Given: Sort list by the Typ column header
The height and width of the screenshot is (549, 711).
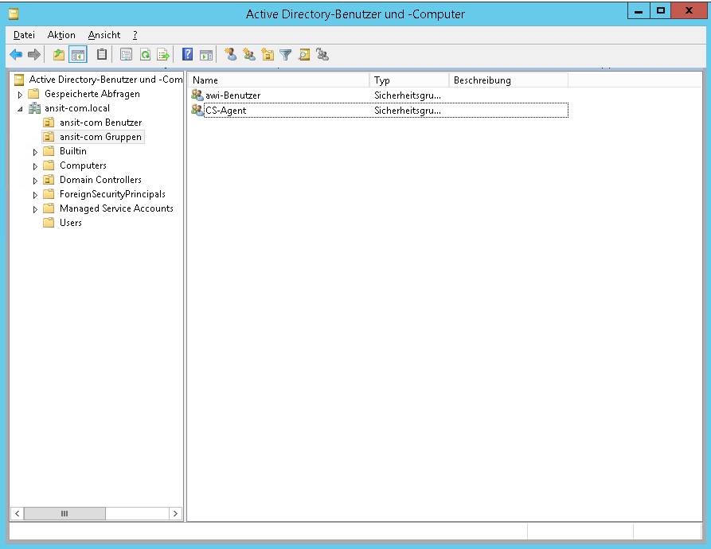Looking at the screenshot, I should (x=409, y=80).
